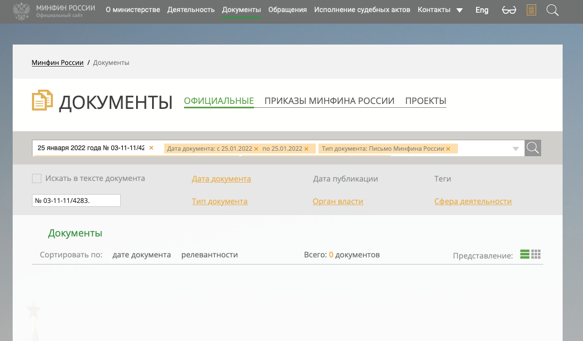Sort by 'дате документа'
Screen dimensions: 583x341
(142, 255)
